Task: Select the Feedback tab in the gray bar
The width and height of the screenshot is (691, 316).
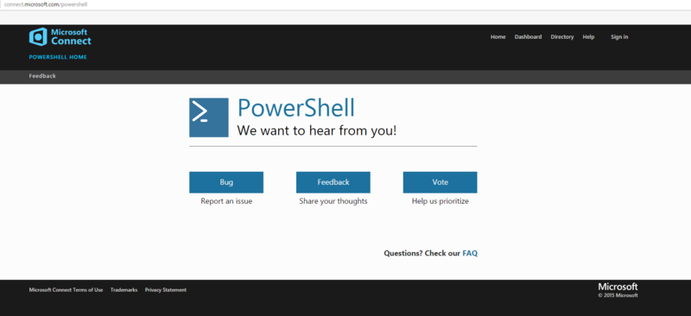Action: tap(42, 76)
